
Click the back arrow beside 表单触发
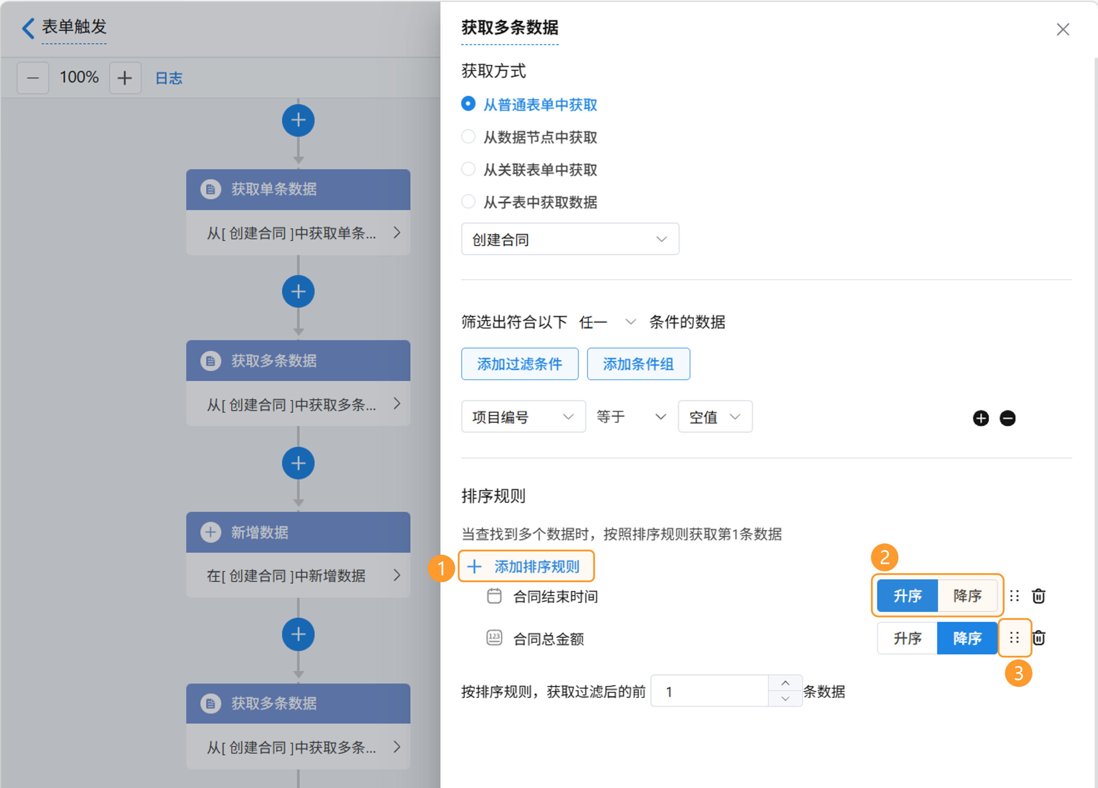click(28, 28)
